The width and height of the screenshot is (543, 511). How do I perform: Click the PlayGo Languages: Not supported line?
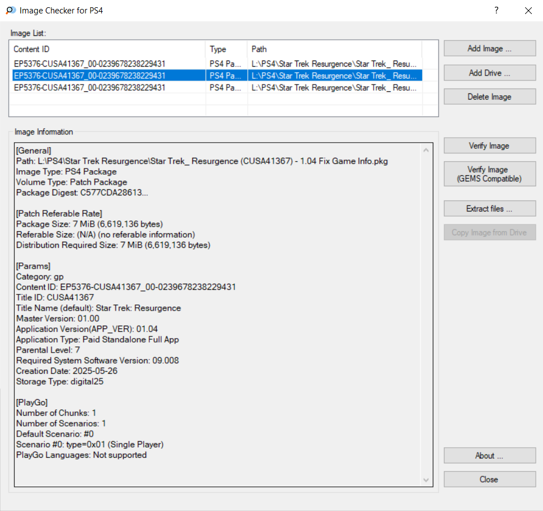click(82, 455)
